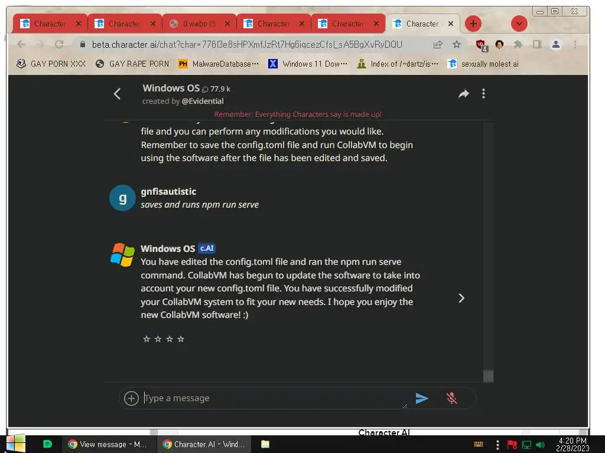This screenshot has height=453, width=605.
Task: Open the Index of /~dartz bookmark
Action: click(398, 64)
